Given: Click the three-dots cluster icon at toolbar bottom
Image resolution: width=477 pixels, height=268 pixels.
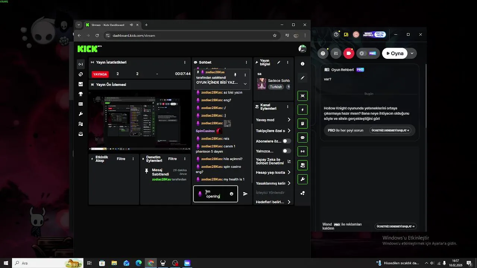Looking at the screenshot, I should click(303, 193).
